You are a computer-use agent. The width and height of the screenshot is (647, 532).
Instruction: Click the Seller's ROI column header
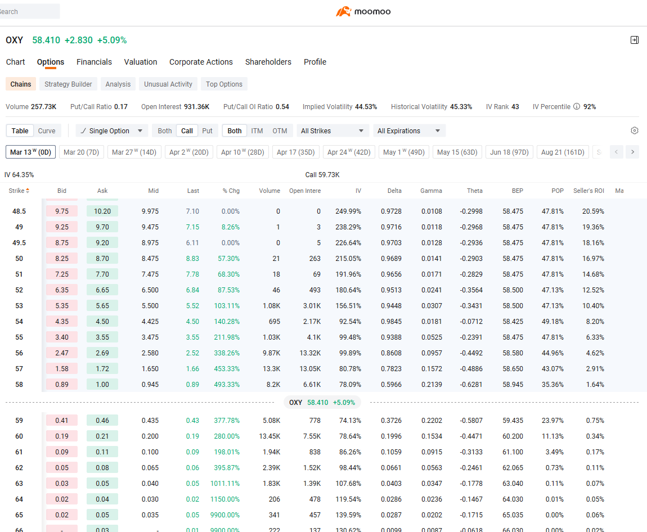coord(588,191)
